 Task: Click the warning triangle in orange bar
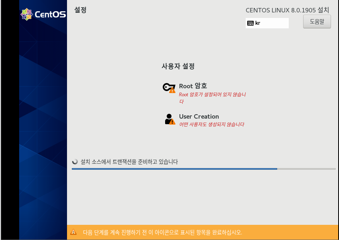[x=73, y=232]
